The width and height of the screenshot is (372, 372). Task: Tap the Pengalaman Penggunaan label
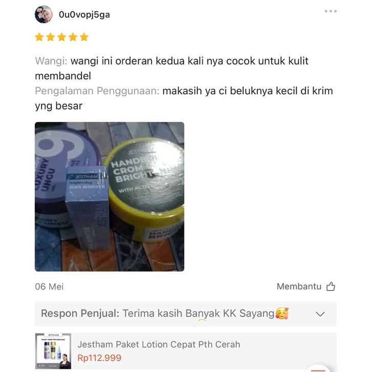coord(97,91)
